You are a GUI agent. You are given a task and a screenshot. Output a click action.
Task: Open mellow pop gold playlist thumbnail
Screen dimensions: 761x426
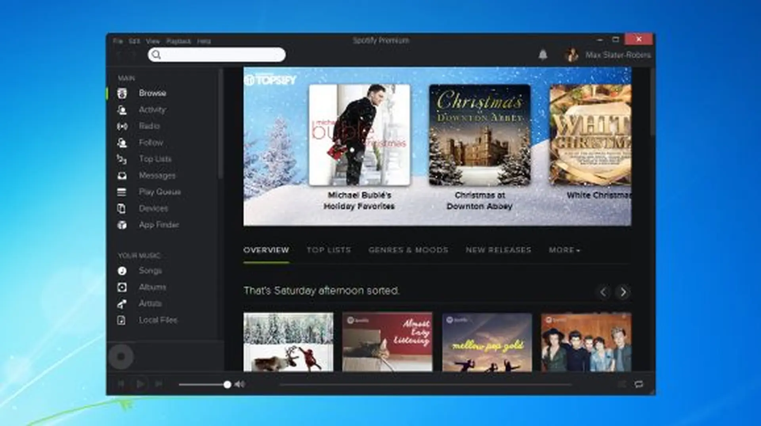[487, 342]
